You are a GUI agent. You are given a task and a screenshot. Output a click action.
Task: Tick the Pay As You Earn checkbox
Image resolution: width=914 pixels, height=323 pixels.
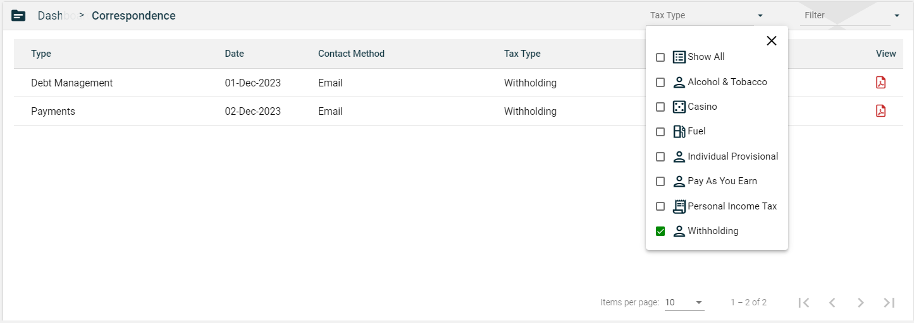point(660,182)
